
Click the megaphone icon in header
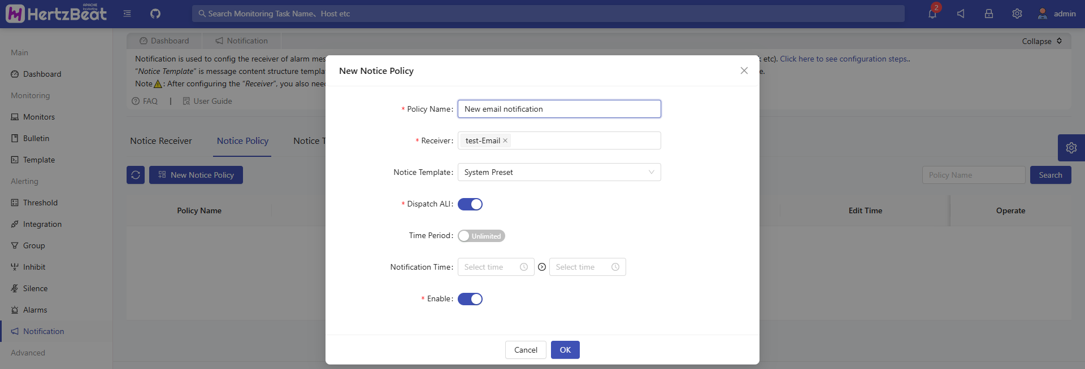tap(961, 14)
